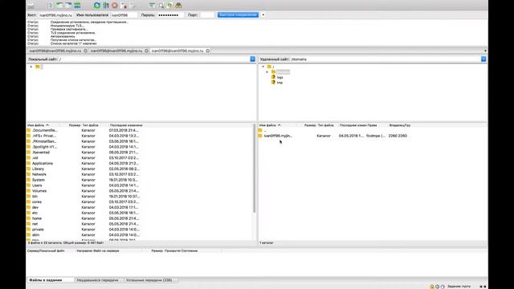Refresh the file and folder lists
Screen dimensions: 514x289
coord(96,6)
